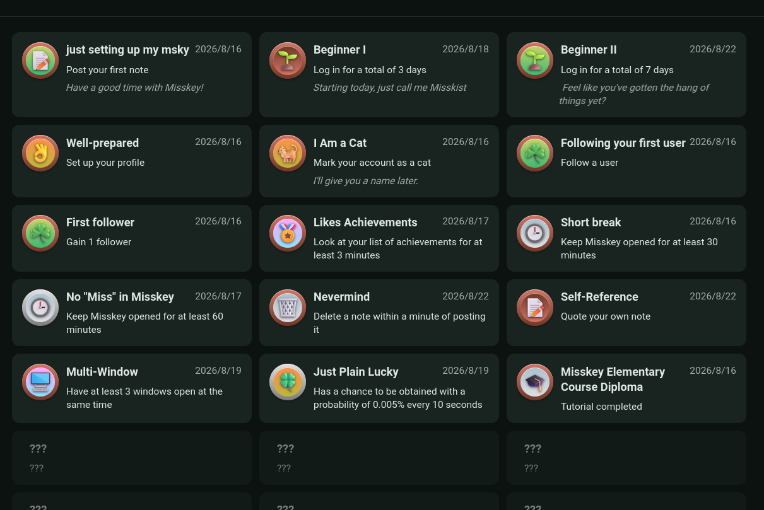
Task: Click the 2026/8/16 date on Short break
Action: tap(713, 221)
